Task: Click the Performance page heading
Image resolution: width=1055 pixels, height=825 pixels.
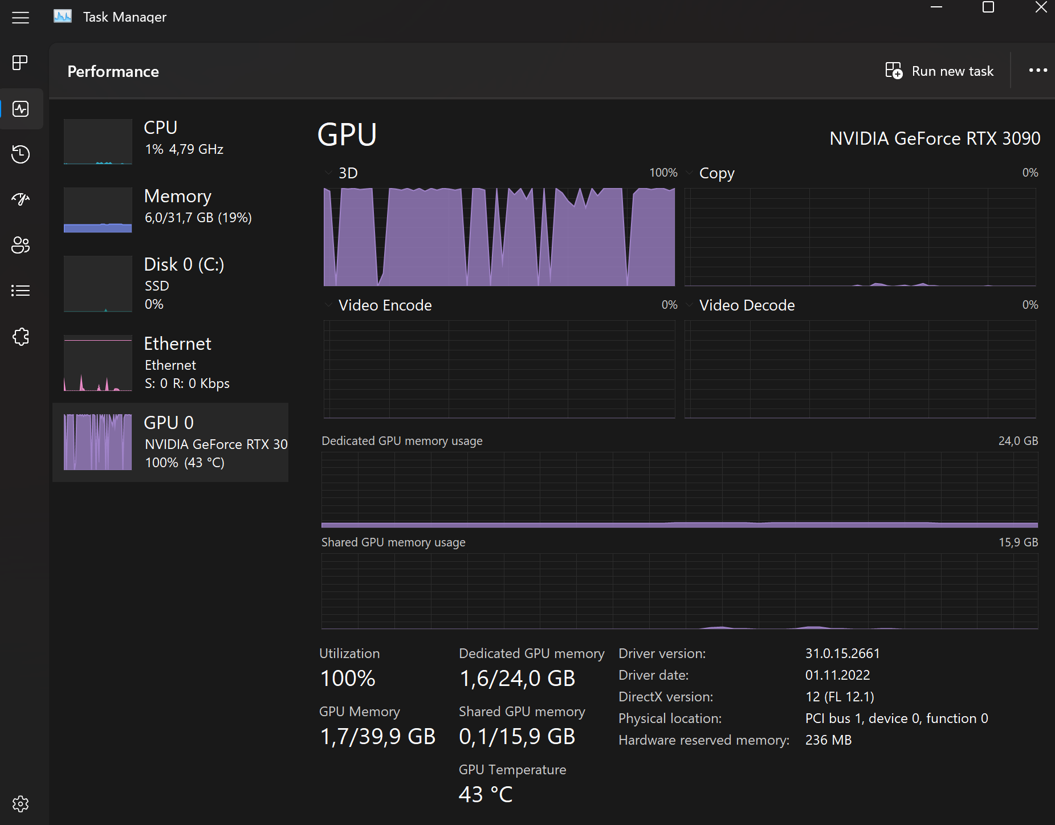Action: (113, 71)
